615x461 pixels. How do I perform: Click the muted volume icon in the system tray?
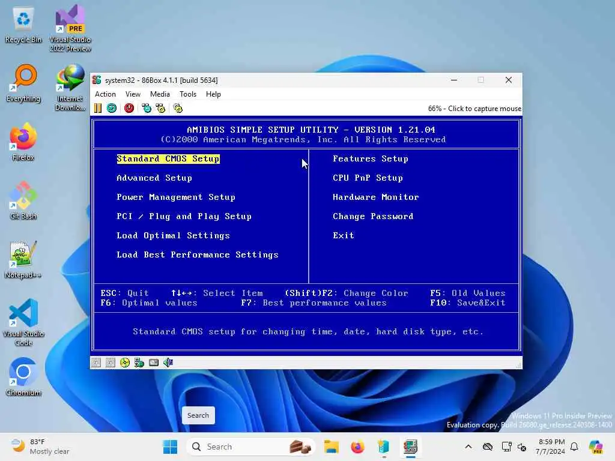point(522,447)
